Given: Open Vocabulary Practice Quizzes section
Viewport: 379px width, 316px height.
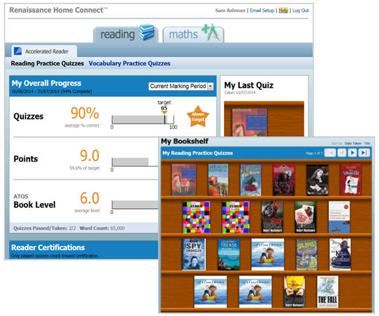Looking at the screenshot, I should pos(130,63).
